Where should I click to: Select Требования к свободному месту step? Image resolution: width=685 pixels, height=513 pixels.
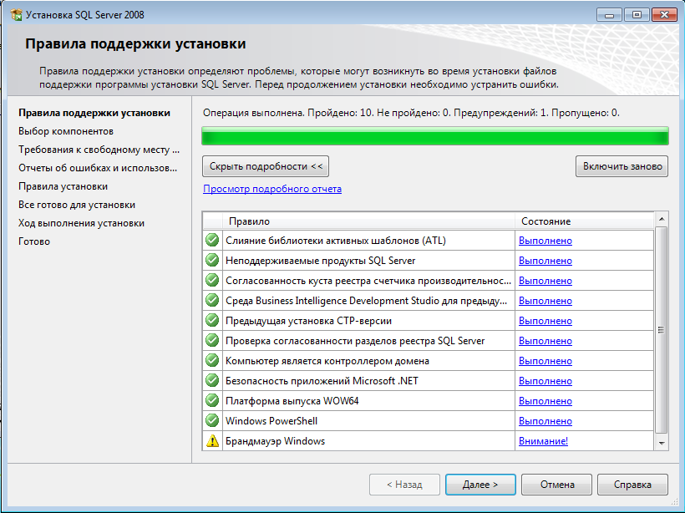99,150
